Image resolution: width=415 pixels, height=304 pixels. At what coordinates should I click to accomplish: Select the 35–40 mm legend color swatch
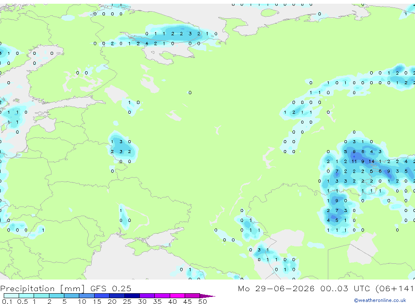tap(162, 296)
